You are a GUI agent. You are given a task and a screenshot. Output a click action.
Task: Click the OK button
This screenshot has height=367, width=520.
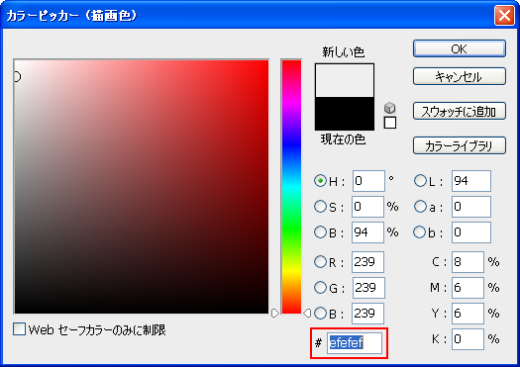[460, 48]
